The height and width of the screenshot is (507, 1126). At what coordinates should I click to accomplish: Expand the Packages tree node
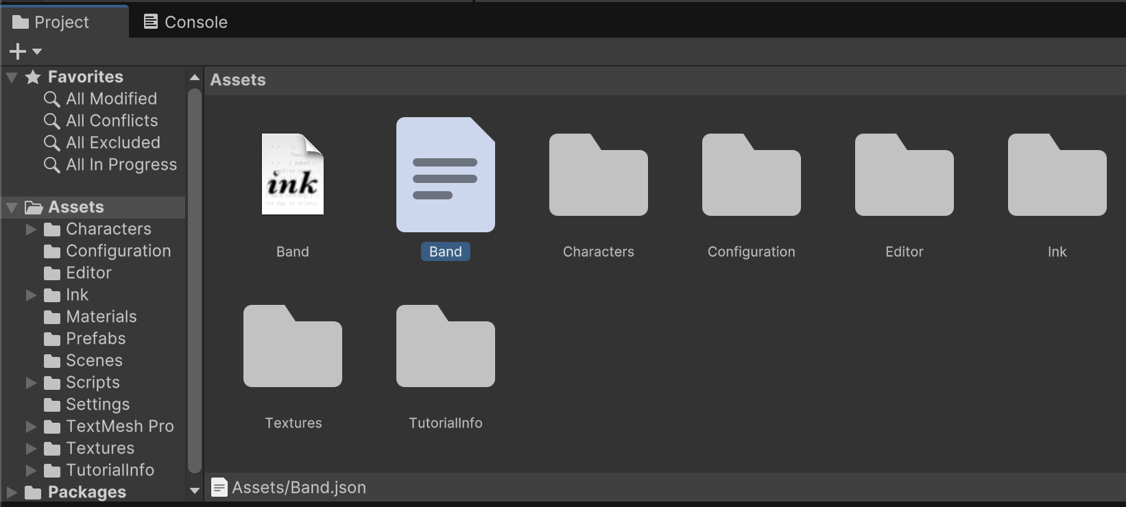pos(12,492)
